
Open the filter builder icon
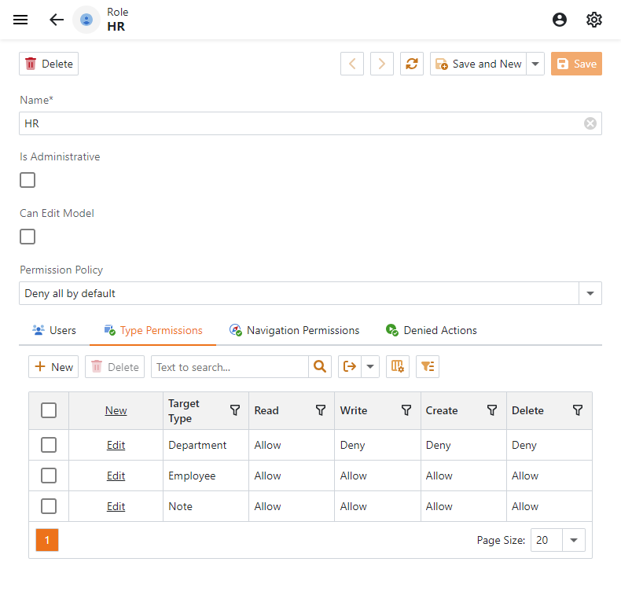coord(428,367)
